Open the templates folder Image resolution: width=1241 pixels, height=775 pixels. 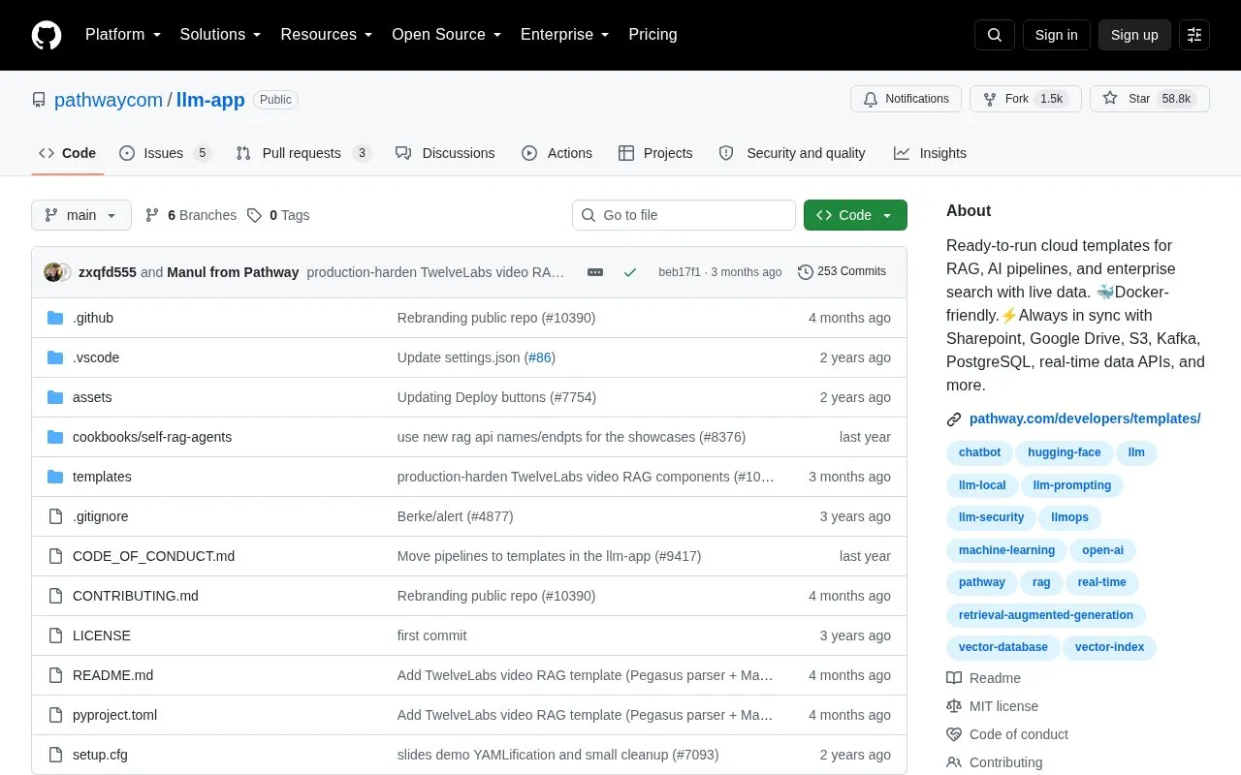pyautogui.click(x=102, y=477)
